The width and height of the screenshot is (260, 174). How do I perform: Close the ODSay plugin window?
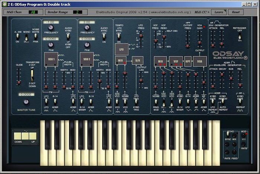[255, 4]
